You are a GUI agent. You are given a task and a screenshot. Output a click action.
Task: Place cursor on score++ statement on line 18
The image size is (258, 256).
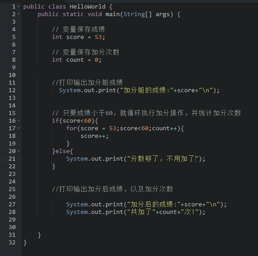94,136
